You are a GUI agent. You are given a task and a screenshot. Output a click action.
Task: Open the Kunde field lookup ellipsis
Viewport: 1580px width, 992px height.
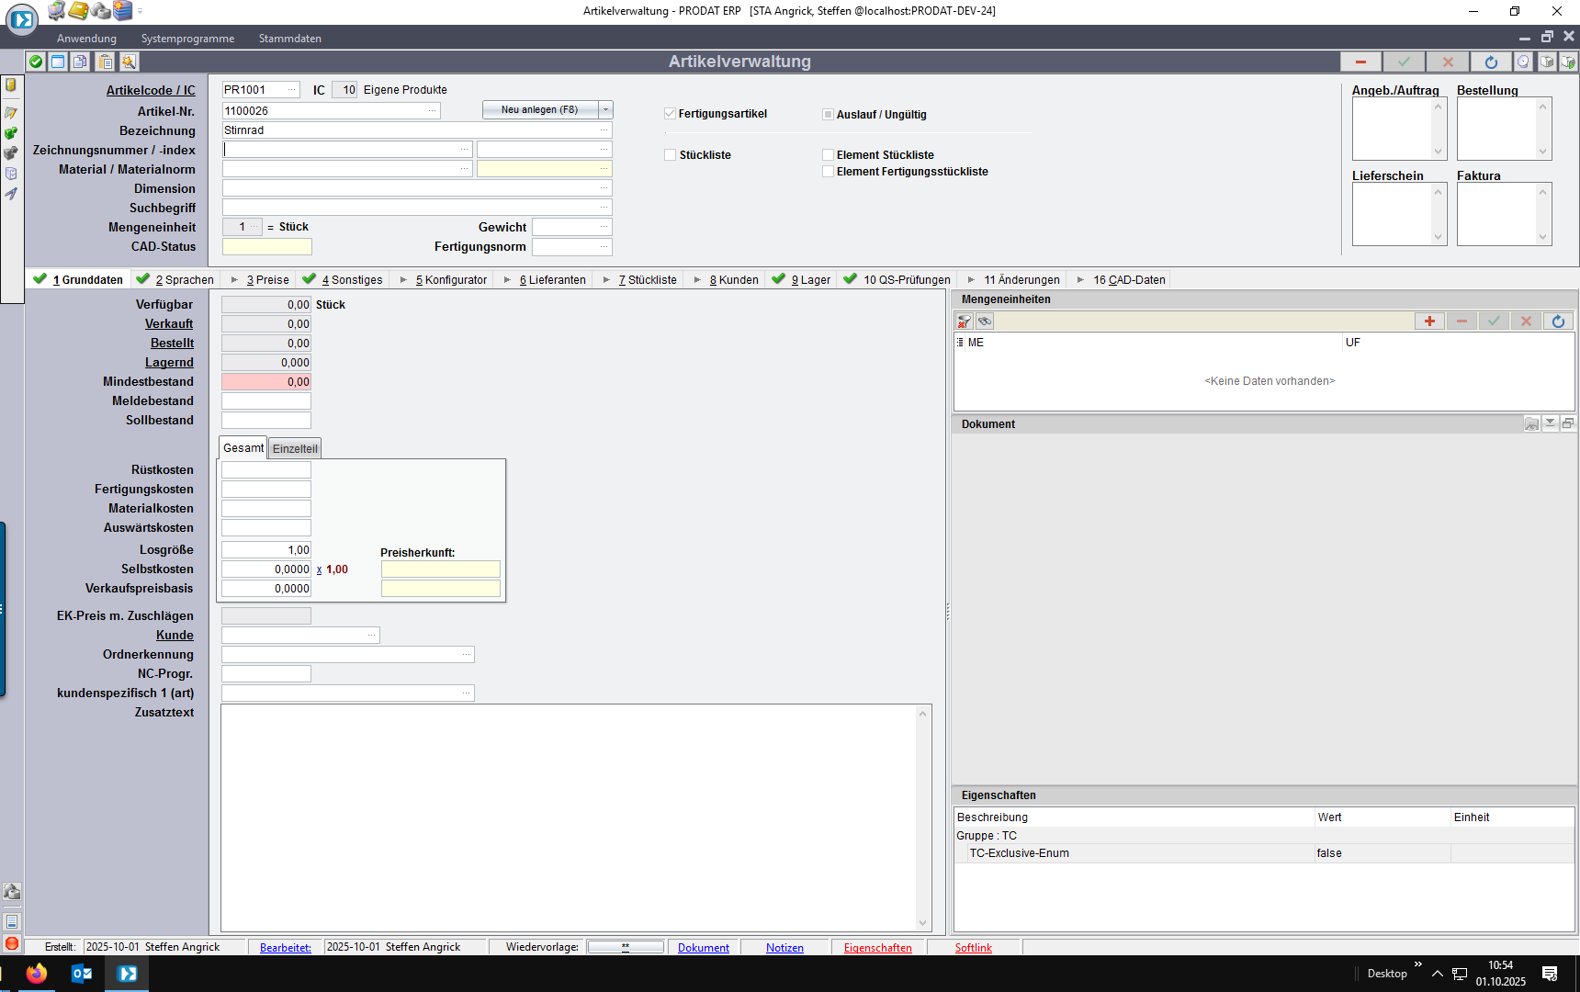371,636
